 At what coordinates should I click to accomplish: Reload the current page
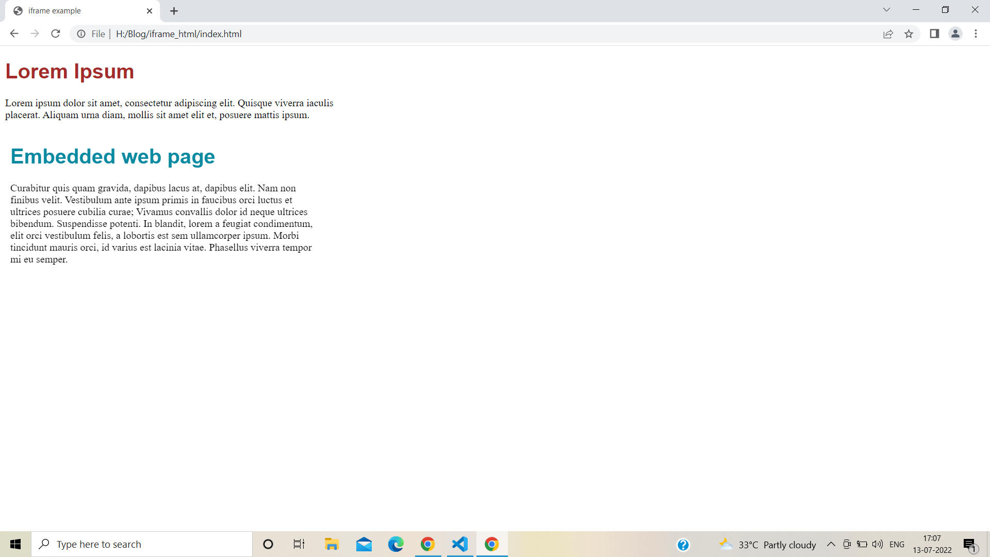pyautogui.click(x=55, y=34)
